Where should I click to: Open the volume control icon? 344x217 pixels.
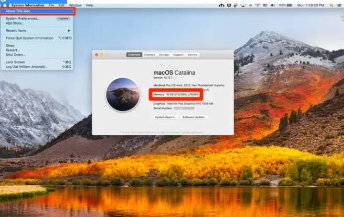coord(273,5)
